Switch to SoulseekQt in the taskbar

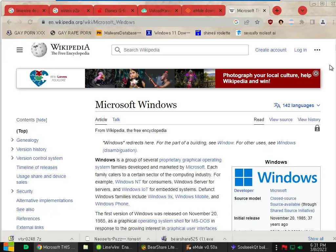pyautogui.click(x=250, y=247)
